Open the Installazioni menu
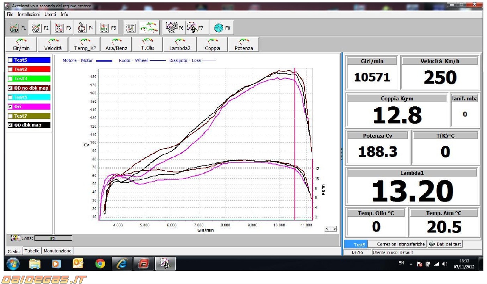The width and height of the screenshot is (487, 284). [x=28, y=14]
